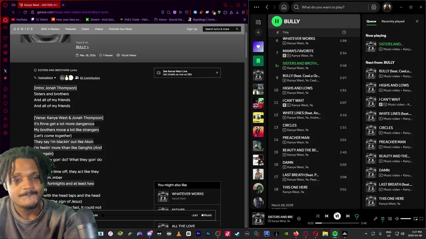Create playlist with plus icon in sidebar
The width and height of the screenshot is (426, 239).
click(258, 32)
